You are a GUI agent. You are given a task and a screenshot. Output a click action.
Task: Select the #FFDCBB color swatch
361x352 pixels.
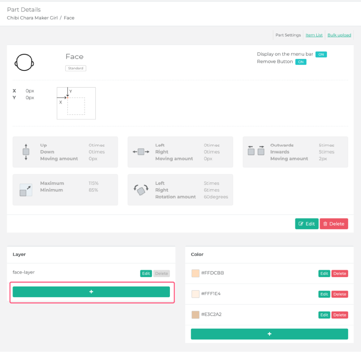(x=195, y=273)
